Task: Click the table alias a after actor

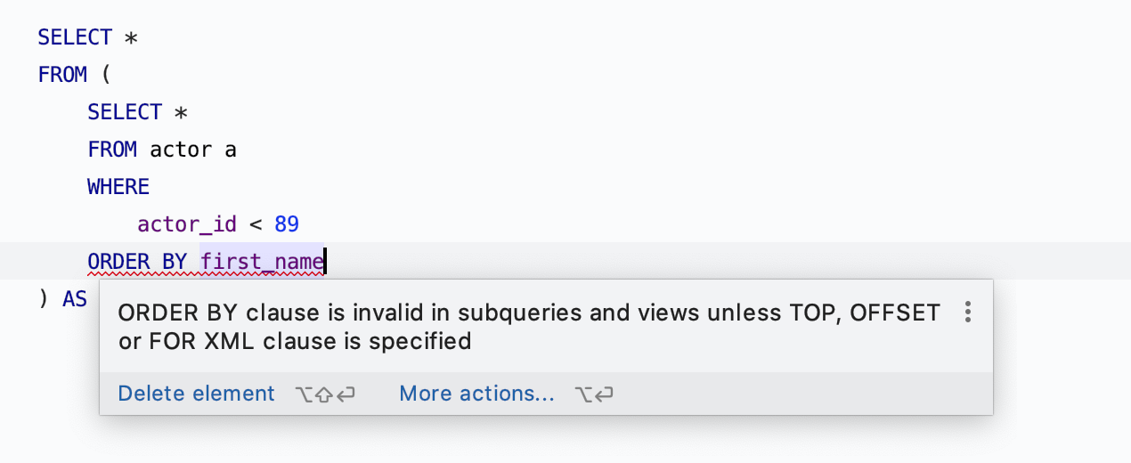Action: click(x=231, y=150)
